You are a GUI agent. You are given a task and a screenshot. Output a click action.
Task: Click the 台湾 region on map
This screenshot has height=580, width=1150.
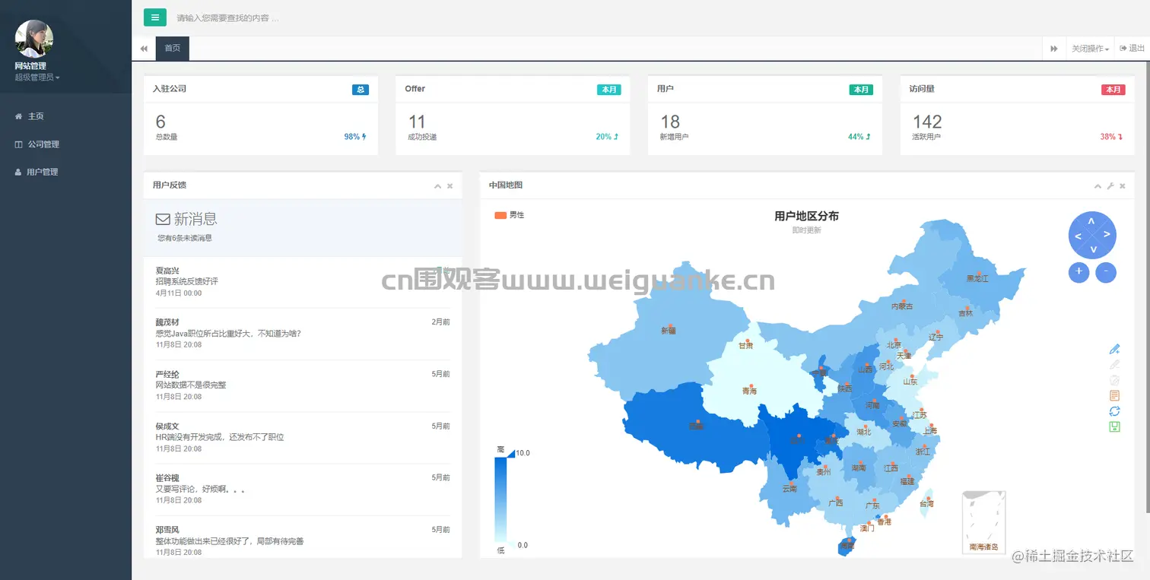(x=926, y=503)
